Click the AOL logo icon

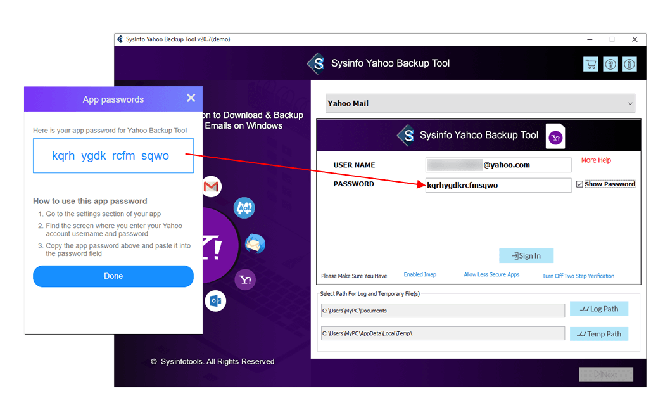pyautogui.click(x=244, y=208)
